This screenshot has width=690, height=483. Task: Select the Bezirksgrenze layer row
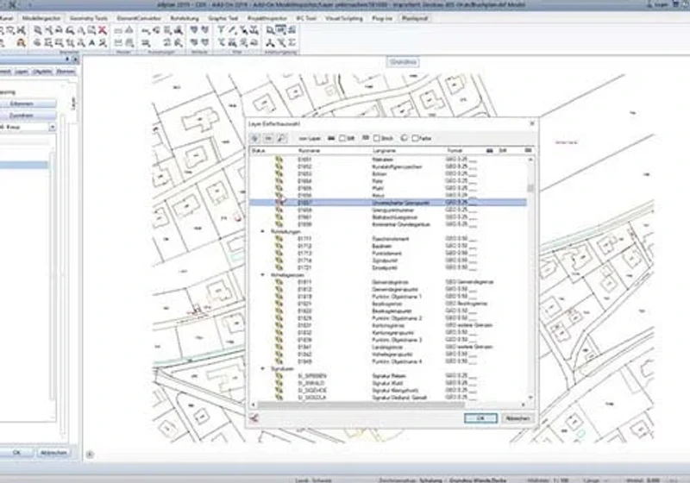(x=388, y=304)
